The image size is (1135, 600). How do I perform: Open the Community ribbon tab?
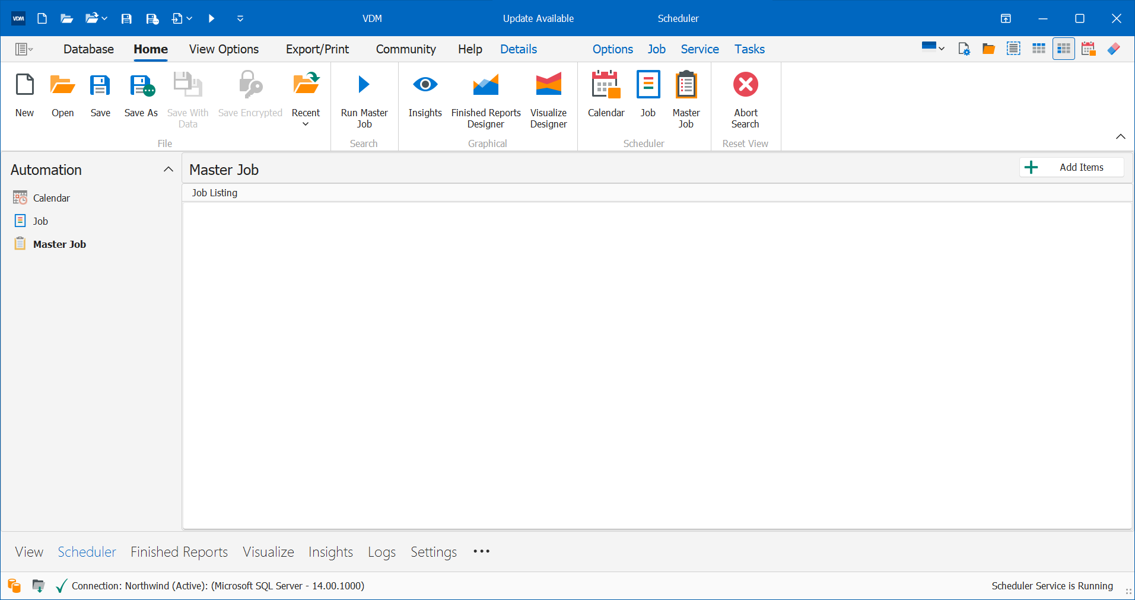(x=406, y=49)
